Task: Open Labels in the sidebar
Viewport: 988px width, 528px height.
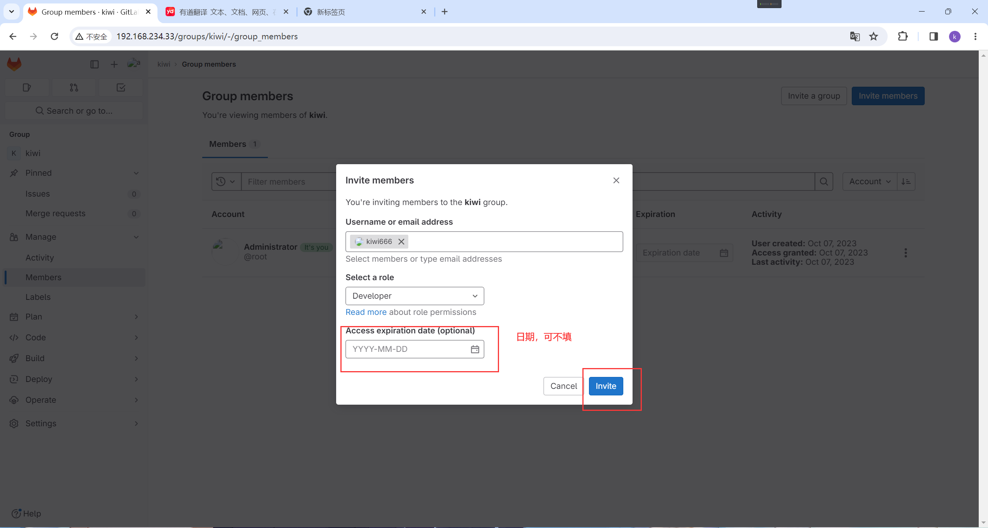Action: pyautogui.click(x=38, y=297)
